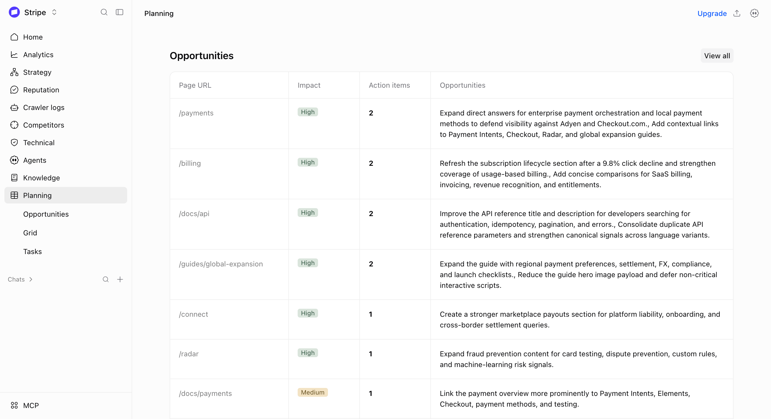
Task: Click the View all button
Action: pos(717,56)
